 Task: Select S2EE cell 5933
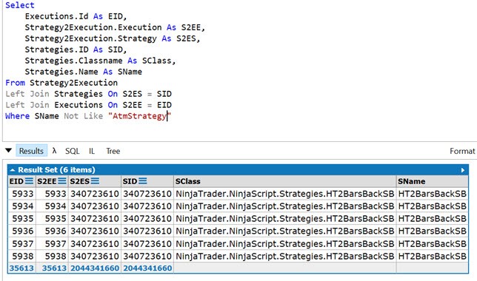tap(53, 194)
